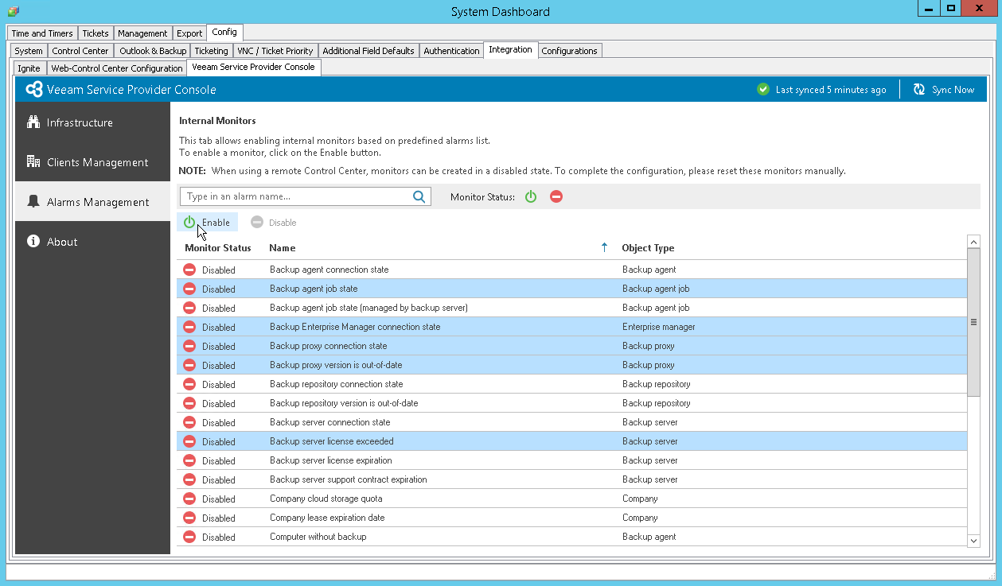Open the About section

click(x=63, y=241)
